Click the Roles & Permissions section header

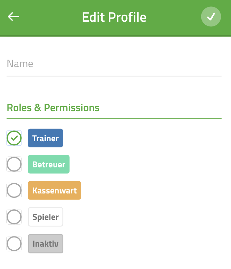pyautogui.click(x=53, y=108)
